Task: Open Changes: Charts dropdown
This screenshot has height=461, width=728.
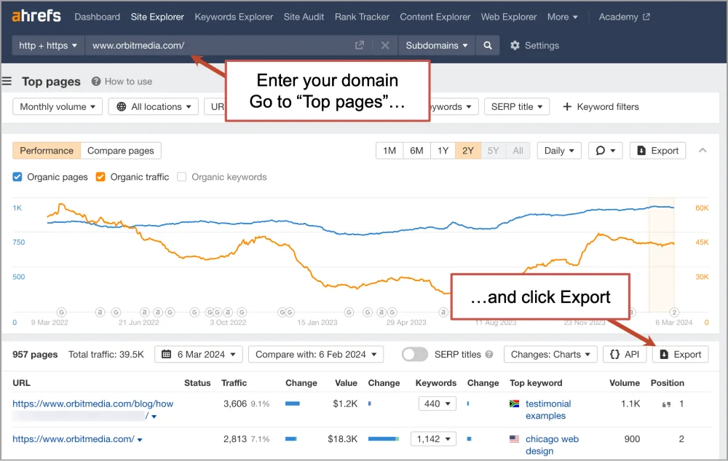Action: 550,354
